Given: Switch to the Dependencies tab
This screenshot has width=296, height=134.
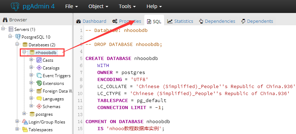Looking at the screenshot, I should point(217,21).
